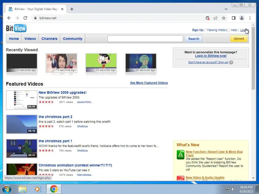Open the Channels navigation tab
259x194 pixels.
point(49,39)
